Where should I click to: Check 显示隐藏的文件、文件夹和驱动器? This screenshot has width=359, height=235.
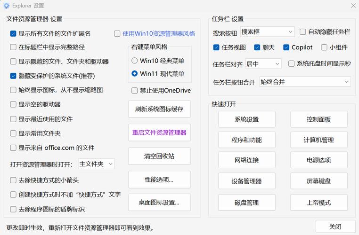pyautogui.click(x=13, y=62)
